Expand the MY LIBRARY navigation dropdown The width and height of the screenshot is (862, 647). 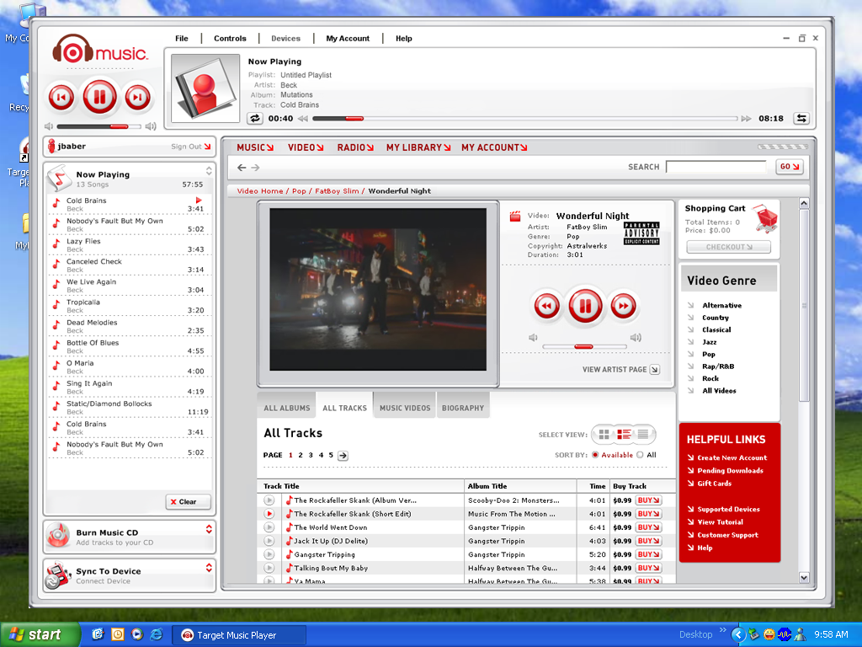pos(418,147)
